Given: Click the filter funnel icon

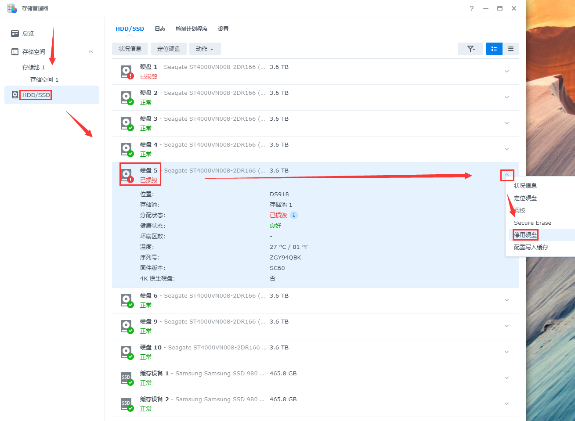Looking at the screenshot, I should pyautogui.click(x=470, y=49).
